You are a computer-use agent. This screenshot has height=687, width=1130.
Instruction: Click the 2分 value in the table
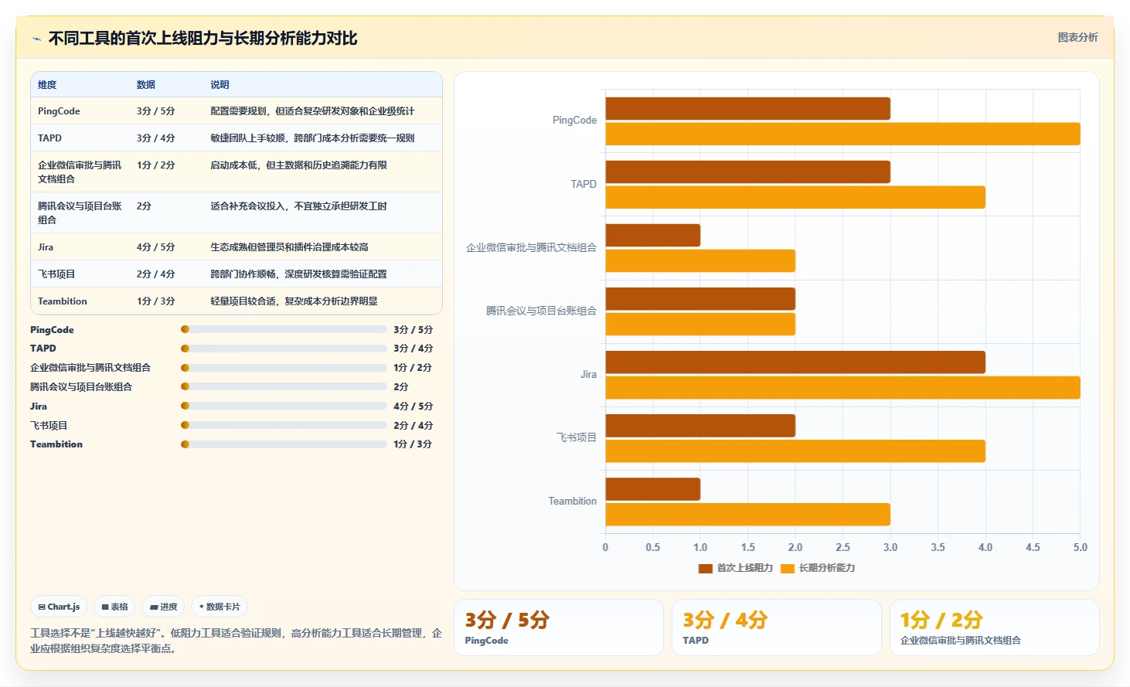144,206
